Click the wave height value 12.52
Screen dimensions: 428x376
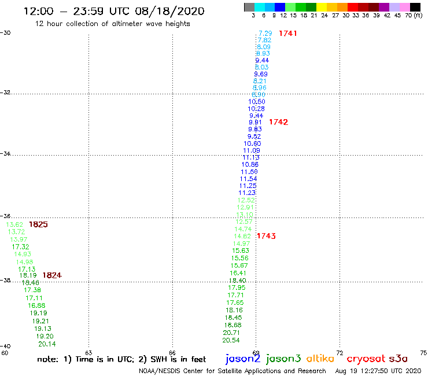(246, 200)
